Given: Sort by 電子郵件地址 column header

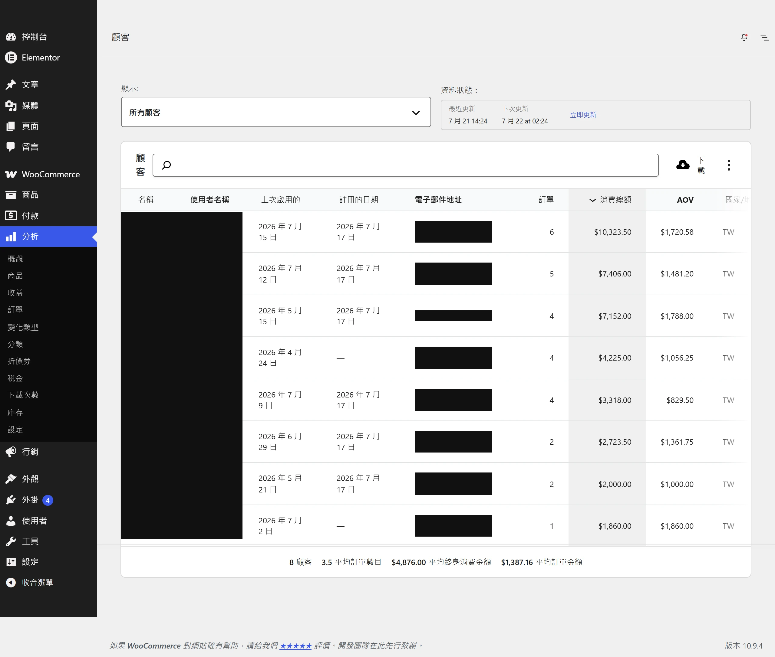Looking at the screenshot, I should pyautogui.click(x=438, y=200).
